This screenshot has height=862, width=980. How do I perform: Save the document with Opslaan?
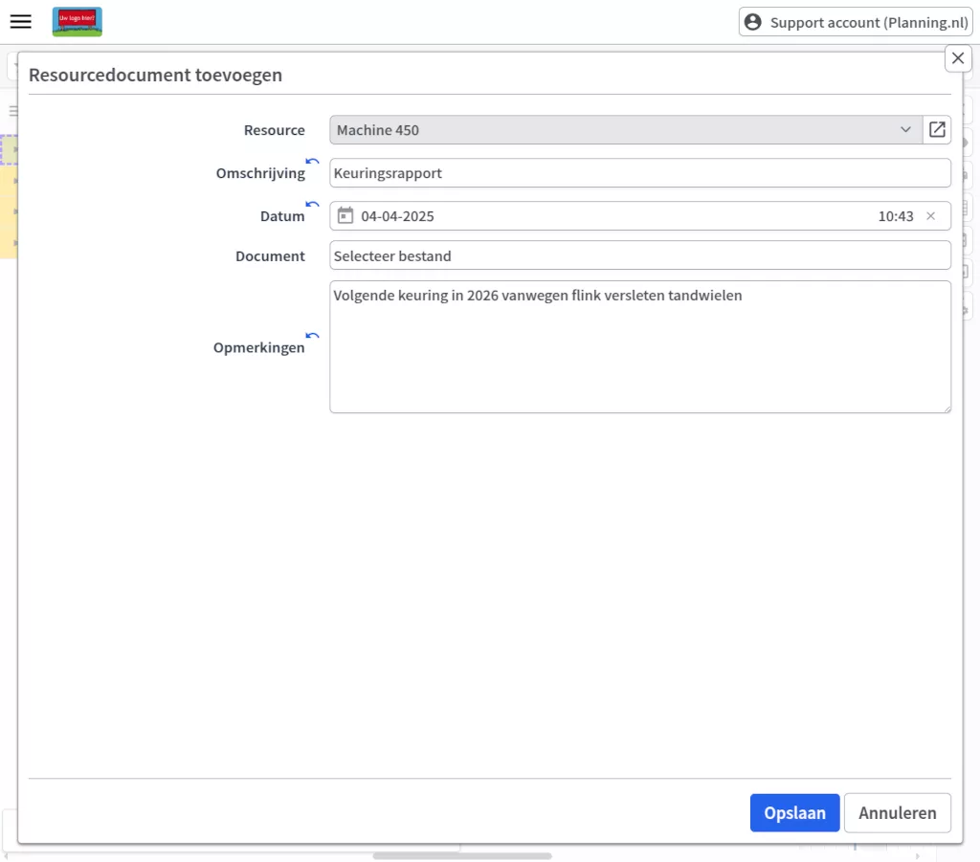coord(794,813)
